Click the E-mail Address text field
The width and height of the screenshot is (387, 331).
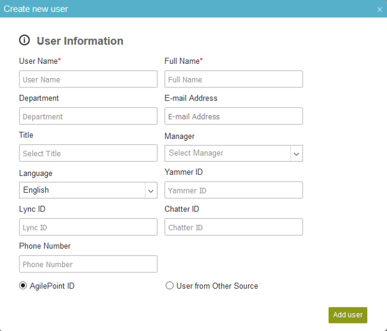pyautogui.click(x=233, y=116)
